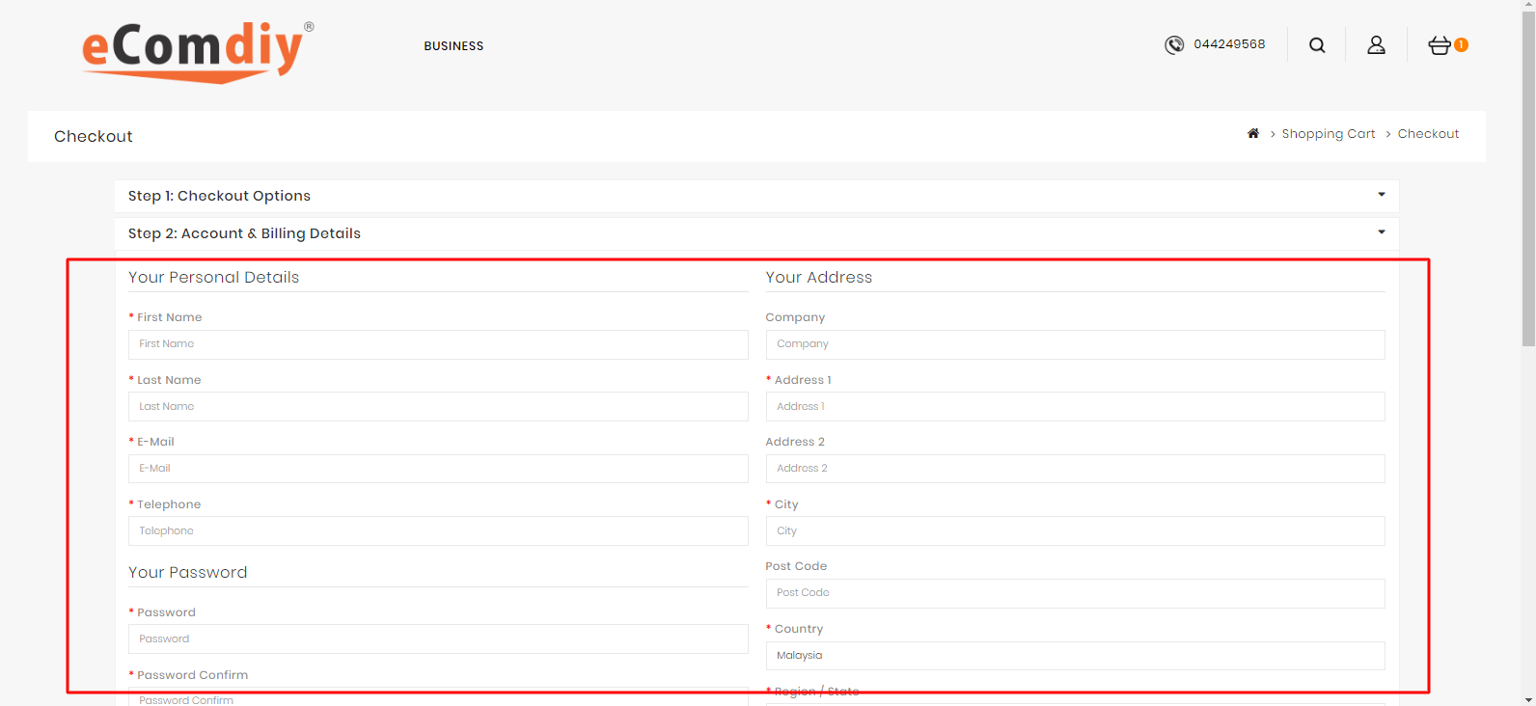Select the Post Code field
The image size is (1536, 706).
point(1075,593)
